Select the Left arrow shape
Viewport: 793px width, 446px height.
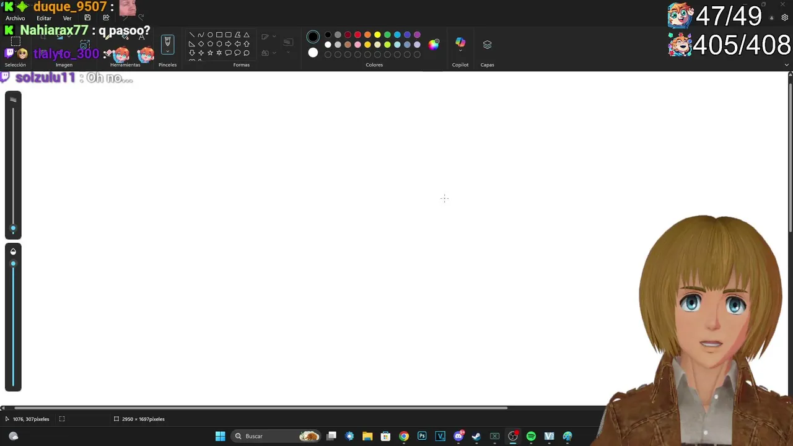click(237, 44)
